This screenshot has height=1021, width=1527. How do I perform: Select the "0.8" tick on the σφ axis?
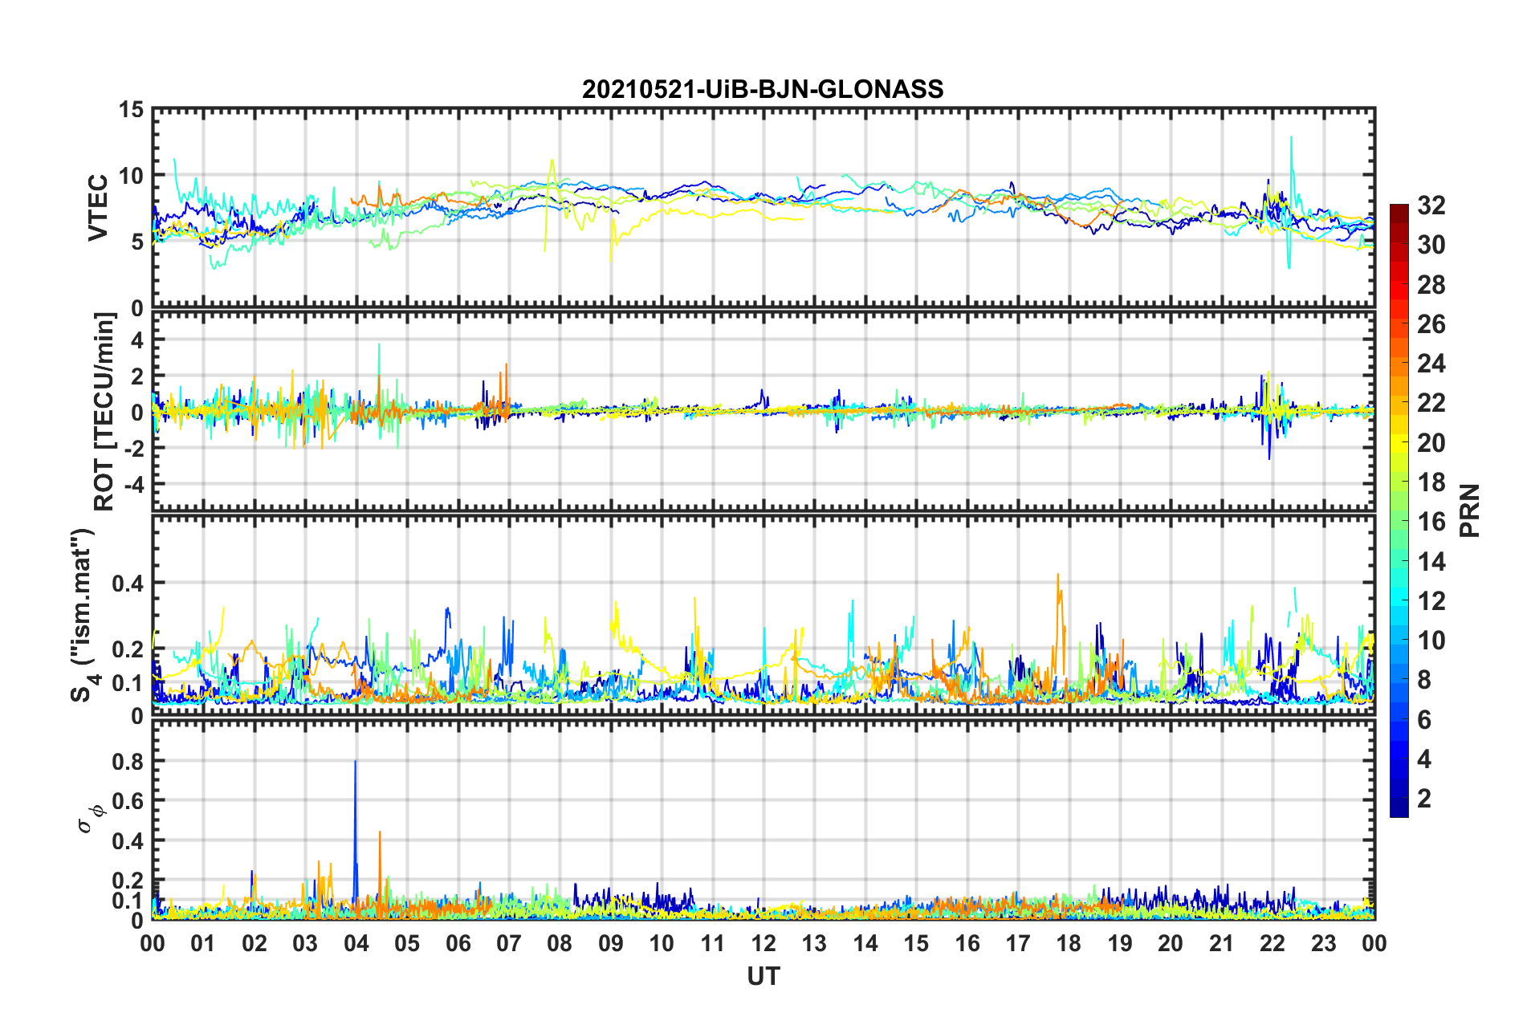coord(128,761)
